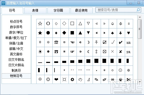Go to the 日文平假名 category
This screenshot has height=95, width=144.
[16, 60]
